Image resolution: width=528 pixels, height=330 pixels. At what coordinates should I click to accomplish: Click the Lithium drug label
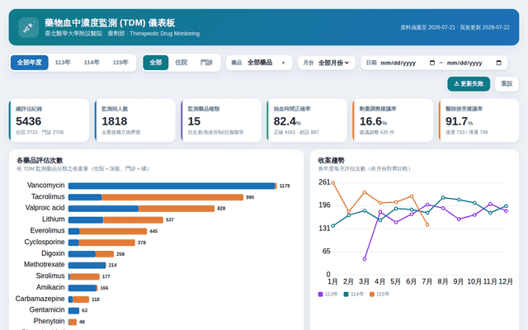(53, 219)
